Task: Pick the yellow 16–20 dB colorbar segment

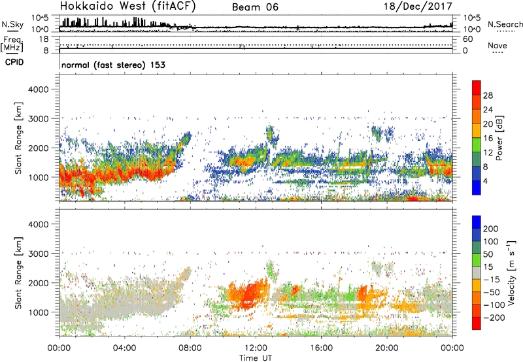Action: [477, 131]
